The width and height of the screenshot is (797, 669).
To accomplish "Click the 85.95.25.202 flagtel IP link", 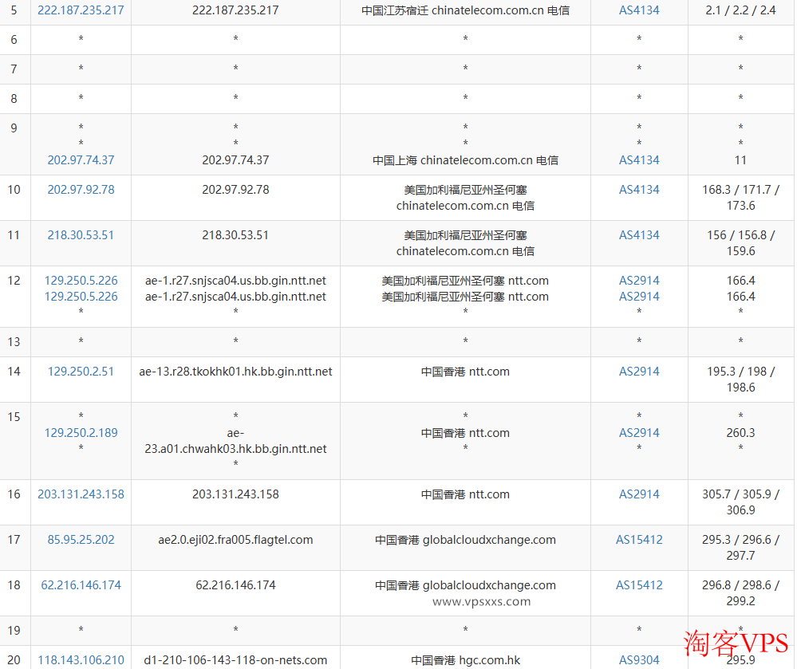I will (79, 540).
